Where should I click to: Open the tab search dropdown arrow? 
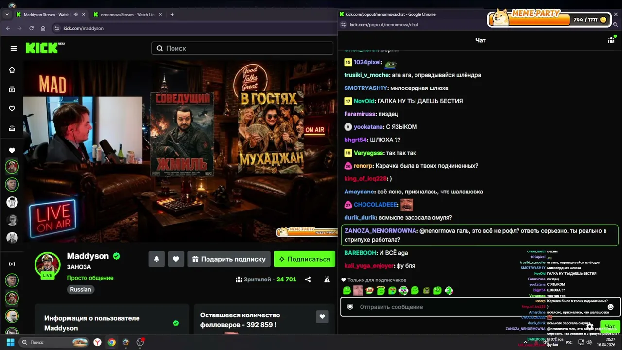pyautogui.click(x=7, y=15)
